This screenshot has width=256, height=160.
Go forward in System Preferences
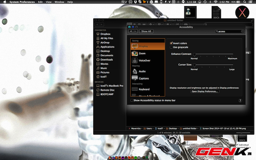point(135,31)
